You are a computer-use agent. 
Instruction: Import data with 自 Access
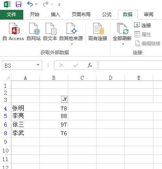(x=13, y=32)
